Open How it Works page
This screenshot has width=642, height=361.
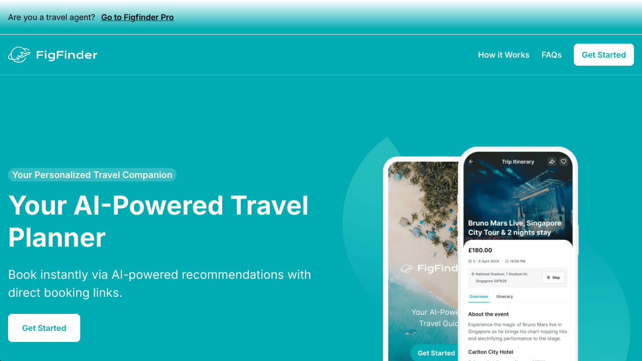coord(504,55)
